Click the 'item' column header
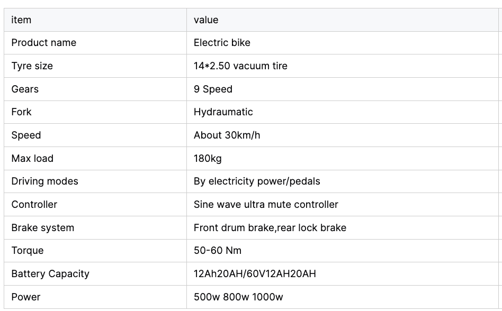Viewport: 502px width, 311px height. tap(95, 20)
